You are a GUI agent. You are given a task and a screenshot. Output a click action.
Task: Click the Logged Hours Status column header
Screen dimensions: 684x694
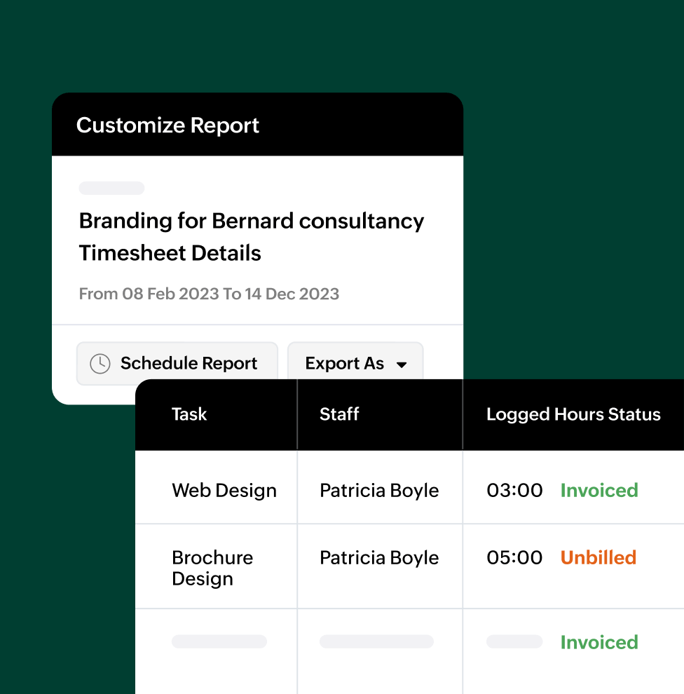pos(573,414)
